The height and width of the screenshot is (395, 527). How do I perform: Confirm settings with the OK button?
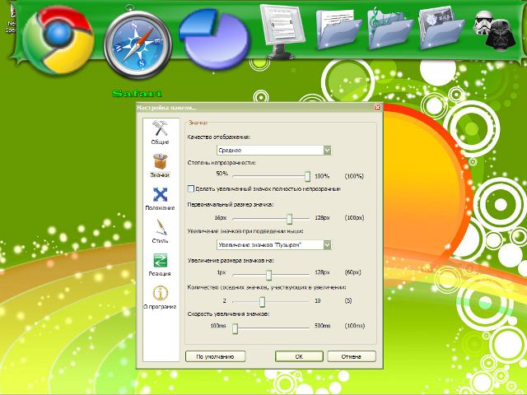point(299,356)
